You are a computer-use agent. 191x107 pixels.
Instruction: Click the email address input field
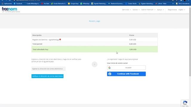[48, 69]
